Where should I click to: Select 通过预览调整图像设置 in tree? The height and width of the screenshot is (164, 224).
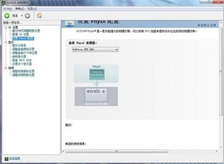[26, 31]
